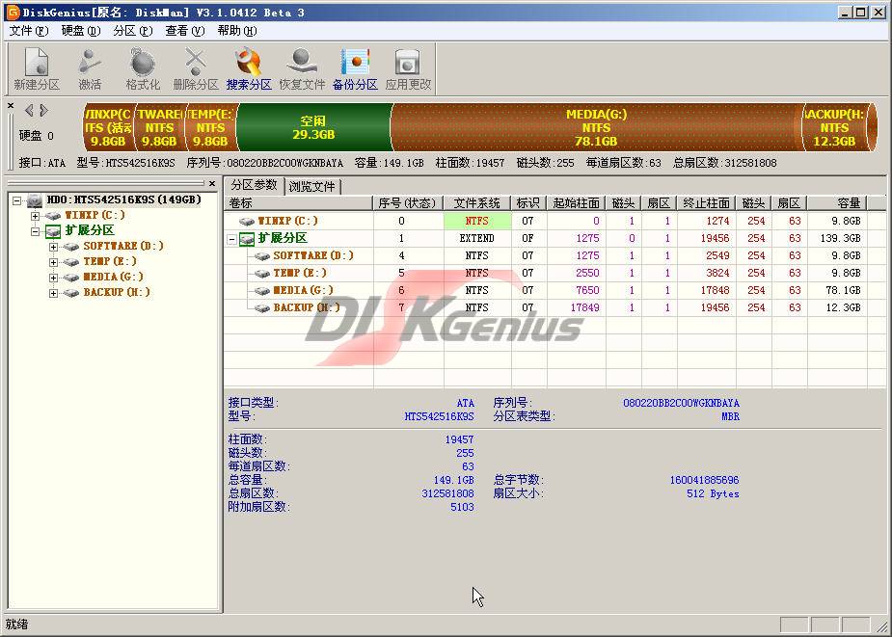This screenshot has height=637, width=892.
Task: Click the WINXP (C:) drive icon in table
Action: tap(246, 221)
